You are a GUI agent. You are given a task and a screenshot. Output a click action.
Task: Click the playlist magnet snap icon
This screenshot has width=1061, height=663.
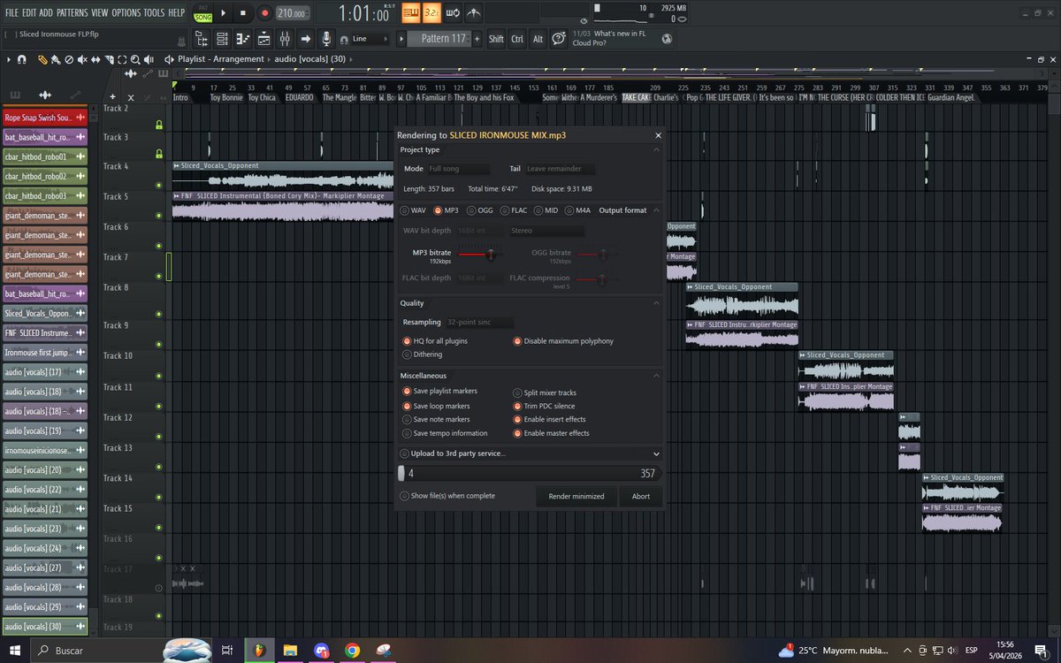click(21, 59)
